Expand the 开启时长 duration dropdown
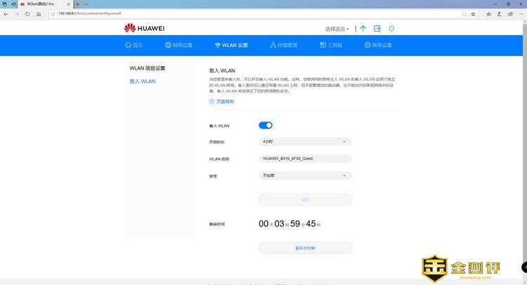The width and height of the screenshot is (527, 285). coord(305,142)
